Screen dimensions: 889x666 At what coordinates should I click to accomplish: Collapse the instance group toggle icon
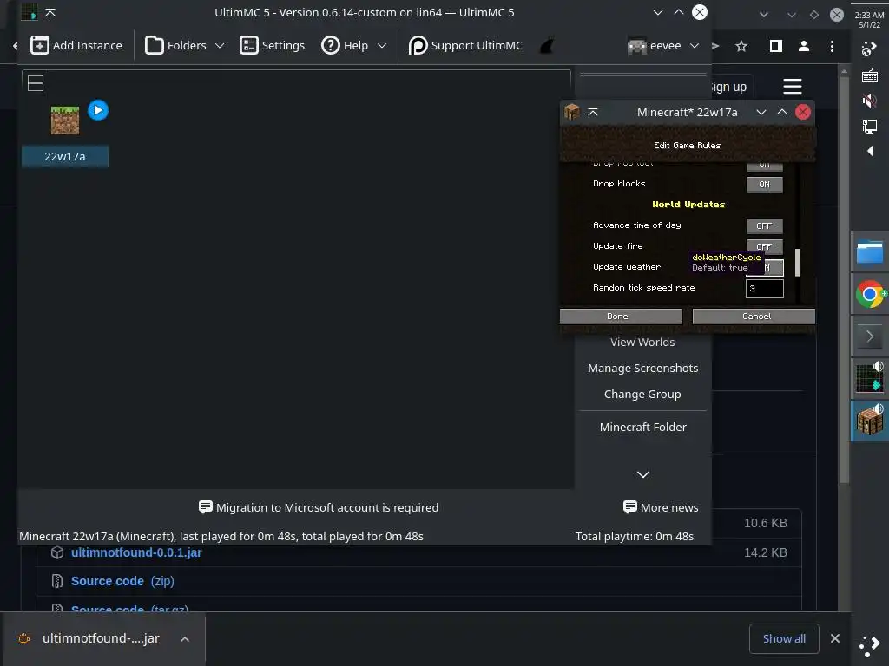tap(36, 83)
